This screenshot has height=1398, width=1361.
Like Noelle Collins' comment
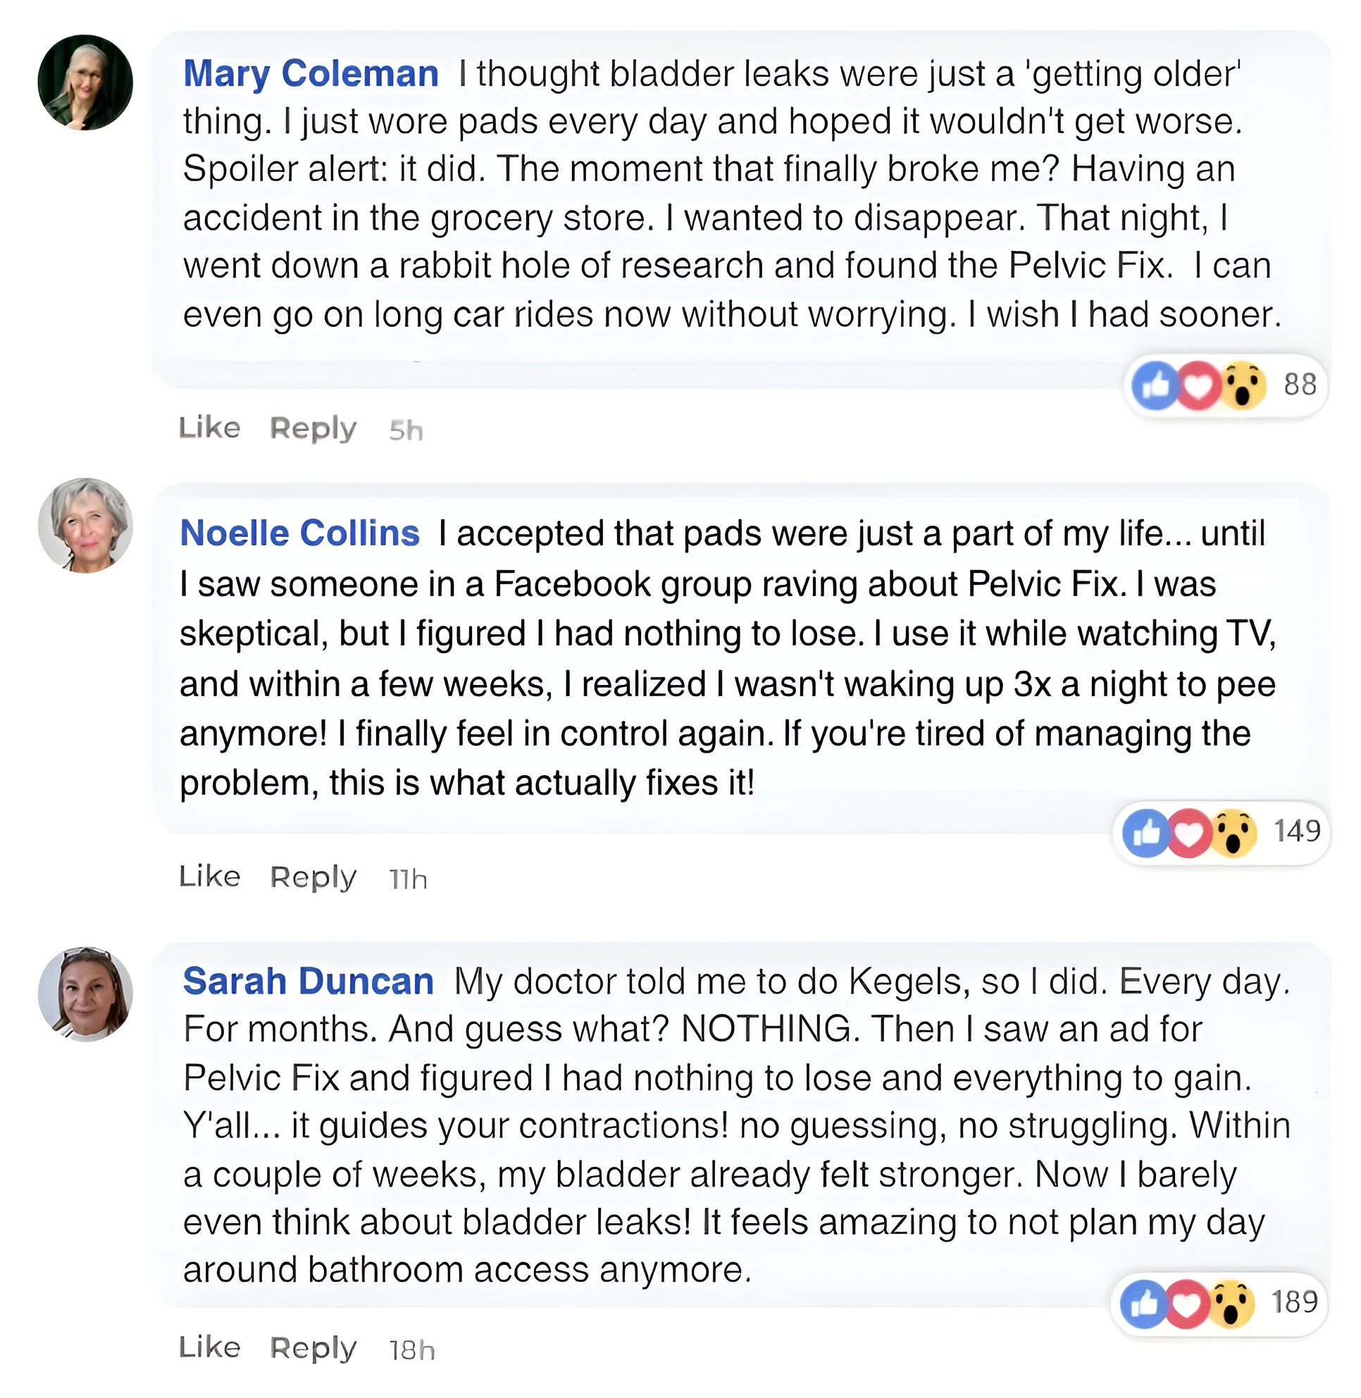[209, 876]
